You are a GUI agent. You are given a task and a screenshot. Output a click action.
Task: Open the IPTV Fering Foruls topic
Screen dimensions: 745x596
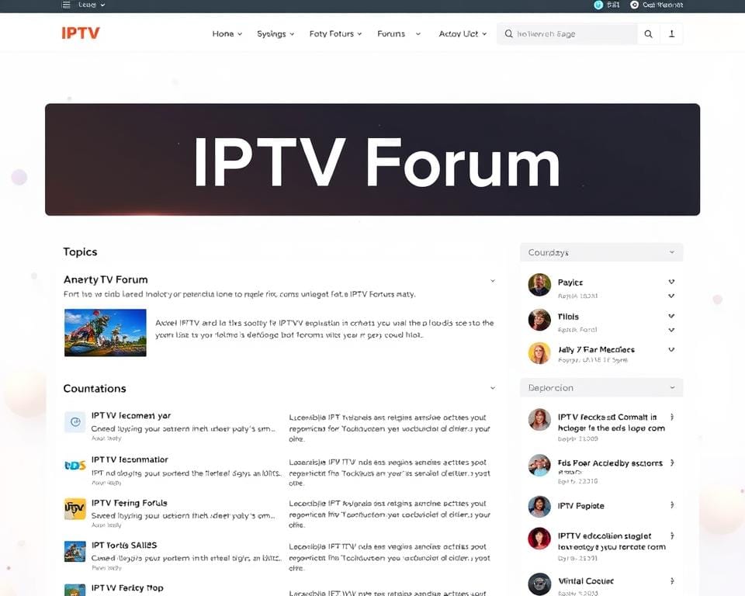pos(129,503)
